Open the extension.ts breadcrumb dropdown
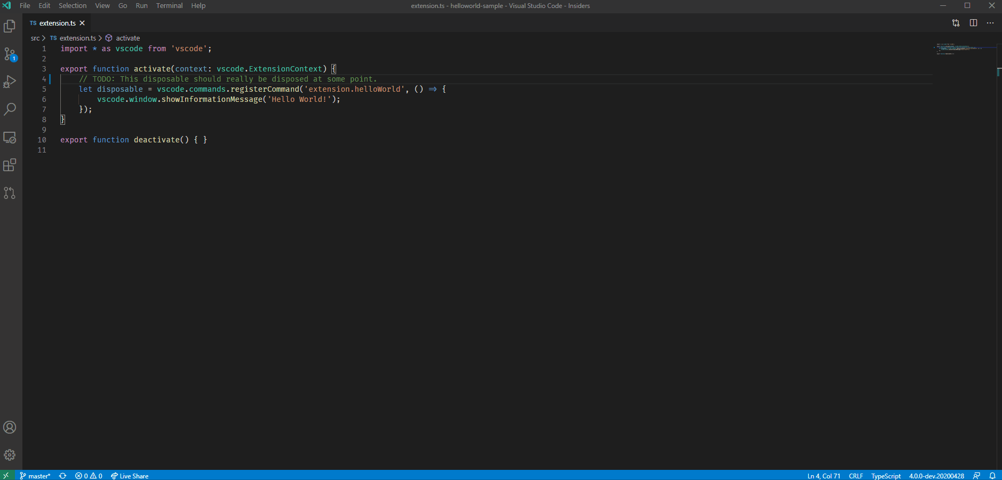Screen dimensions: 1002x480 (x=78, y=38)
